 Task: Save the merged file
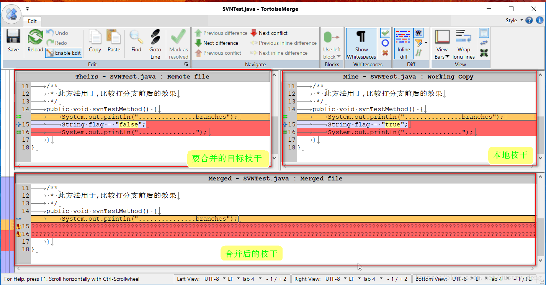[13, 41]
